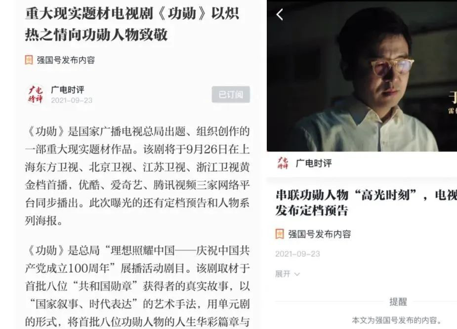This screenshot has width=457, height=329.
Task: Play the 功勋 trailer video frame
Action: (x=362, y=76)
